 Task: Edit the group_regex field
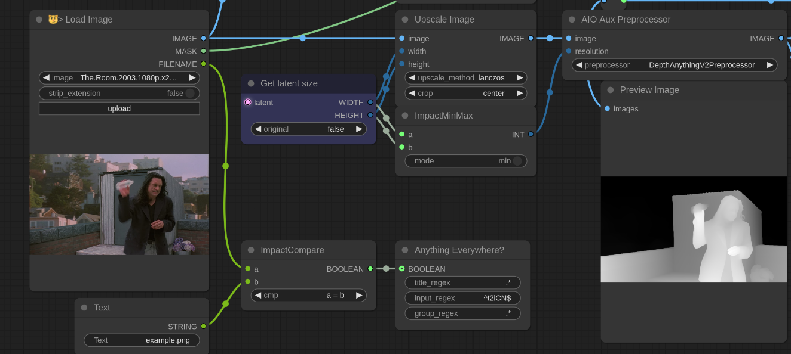(463, 313)
